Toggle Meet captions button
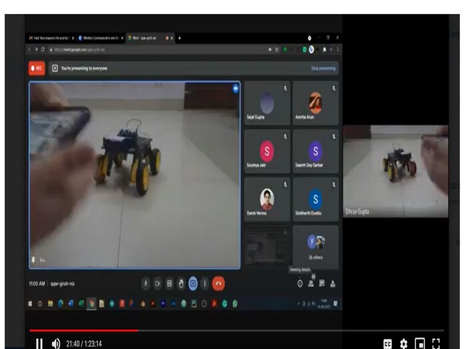The image size is (466, 349). (x=169, y=283)
